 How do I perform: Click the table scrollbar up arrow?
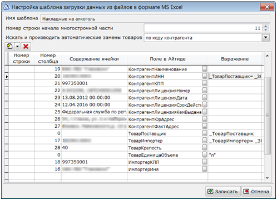tap(267, 56)
